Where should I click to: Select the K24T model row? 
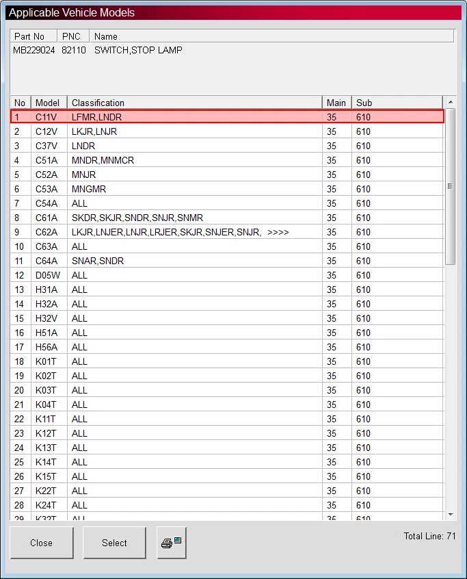(227, 506)
